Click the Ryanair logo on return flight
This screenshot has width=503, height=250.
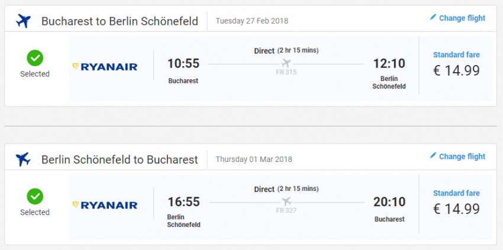(105, 205)
